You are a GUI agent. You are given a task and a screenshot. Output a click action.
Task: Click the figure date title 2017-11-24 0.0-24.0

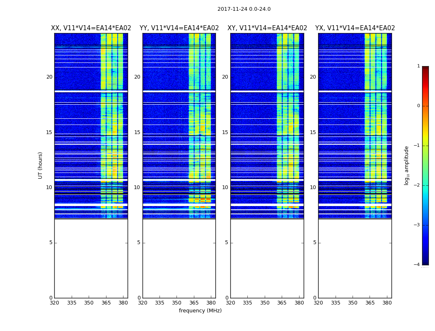click(x=244, y=9)
